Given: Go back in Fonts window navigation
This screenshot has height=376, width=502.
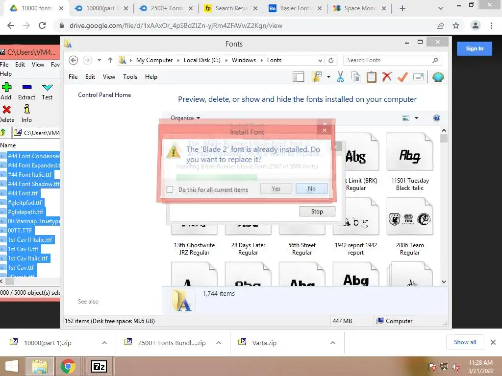Looking at the screenshot, I should [74, 60].
